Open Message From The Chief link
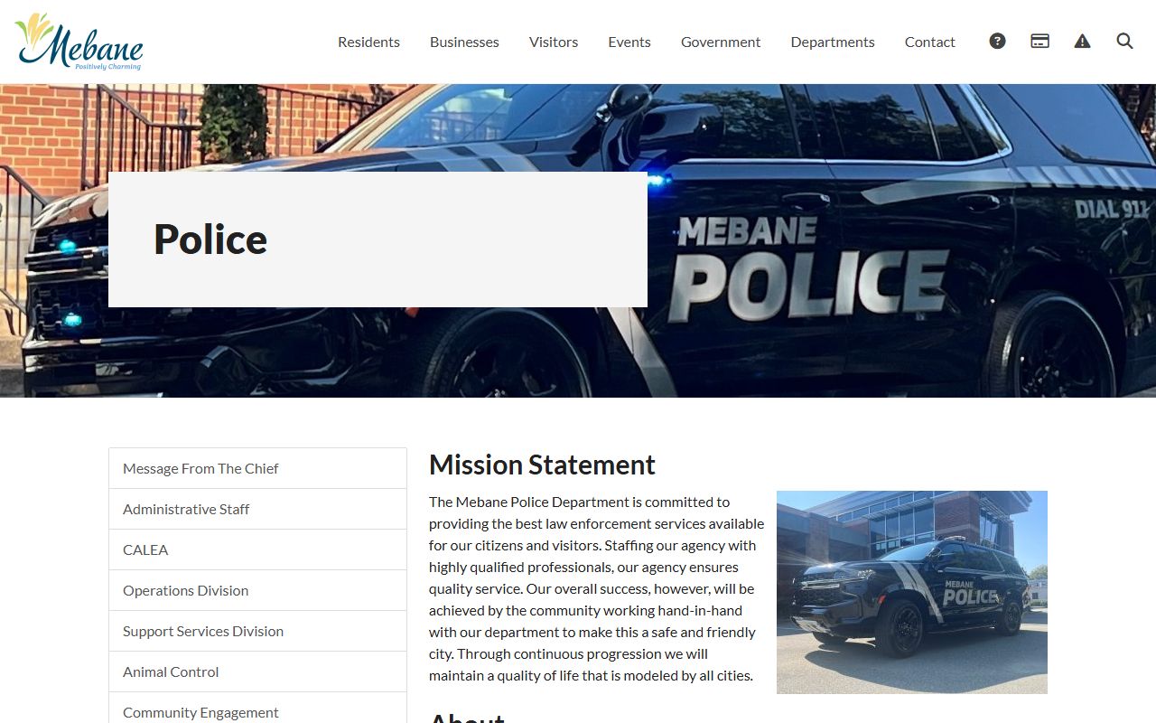 pos(257,468)
